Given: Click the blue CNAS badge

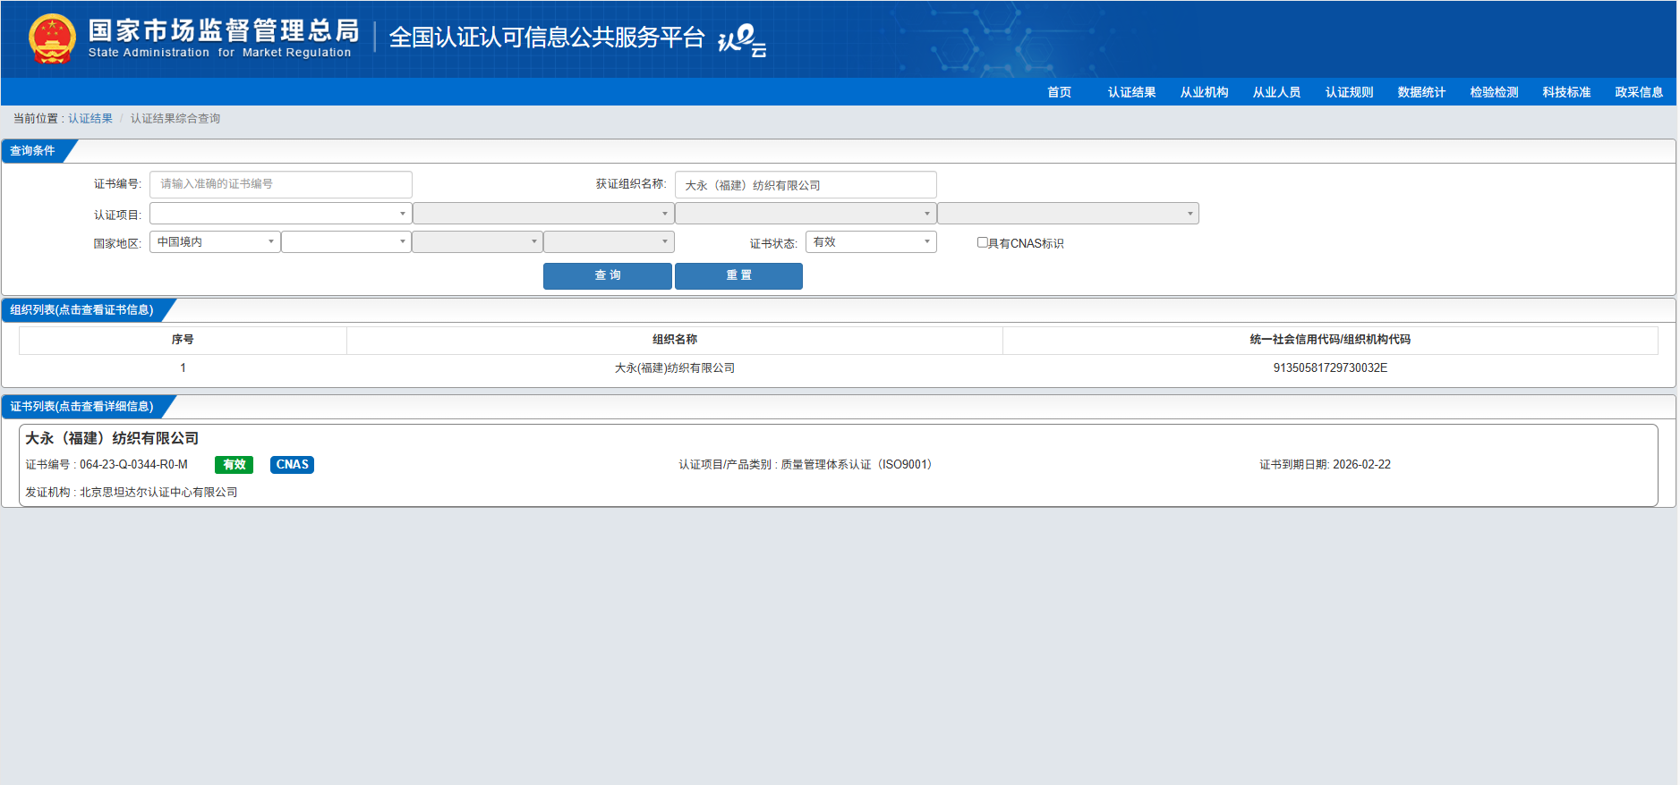Looking at the screenshot, I should coord(292,465).
